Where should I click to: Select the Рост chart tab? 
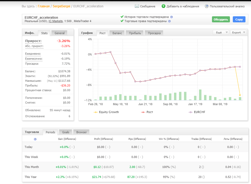coord(103,33)
